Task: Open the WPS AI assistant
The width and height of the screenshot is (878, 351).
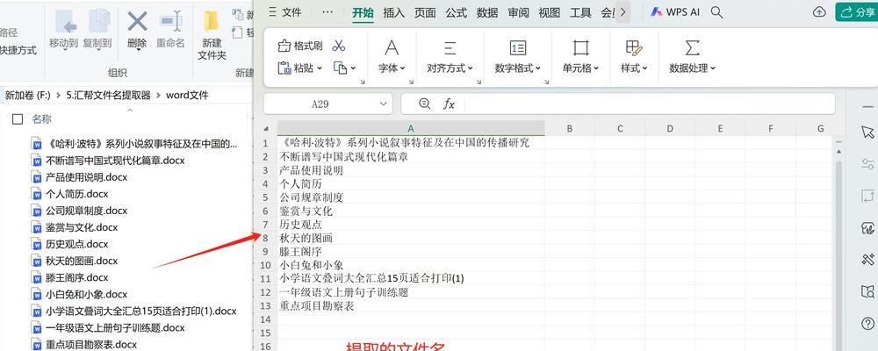Action: coord(674,12)
